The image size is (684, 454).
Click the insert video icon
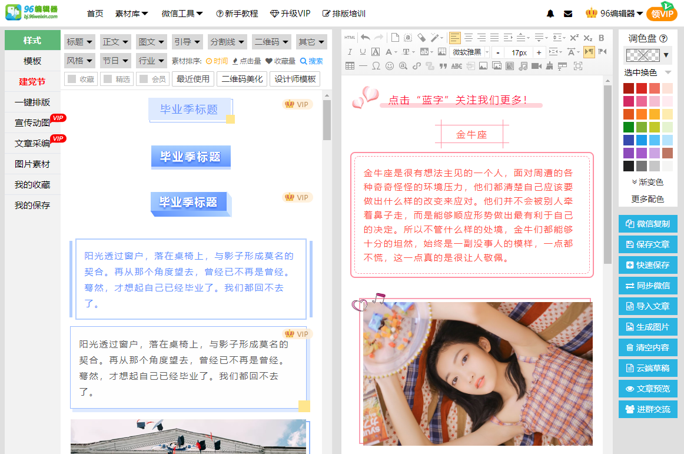pos(535,66)
